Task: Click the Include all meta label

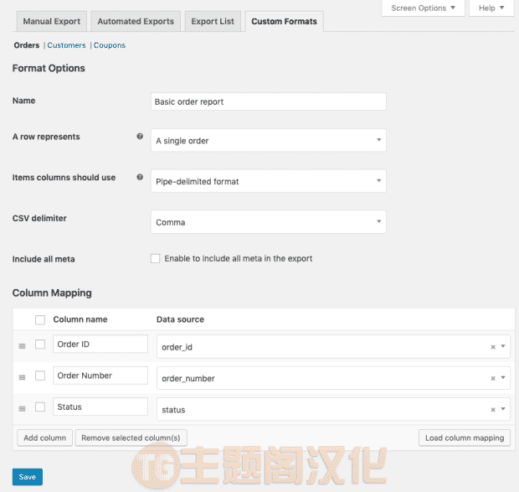Action: click(x=44, y=259)
